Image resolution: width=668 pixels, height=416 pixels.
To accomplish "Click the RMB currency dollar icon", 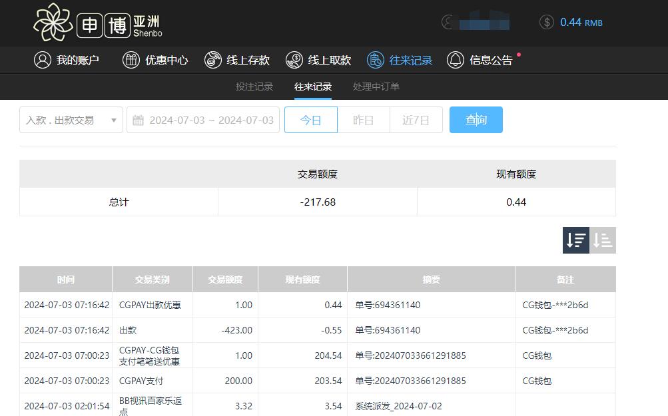I will [x=546, y=22].
